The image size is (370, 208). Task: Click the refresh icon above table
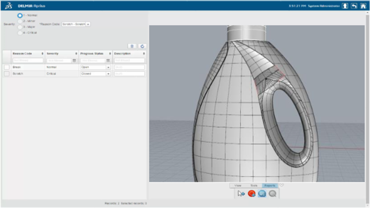click(142, 46)
